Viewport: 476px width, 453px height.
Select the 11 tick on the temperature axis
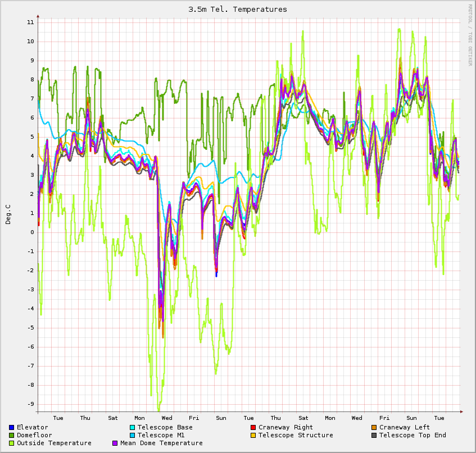[x=30, y=22]
